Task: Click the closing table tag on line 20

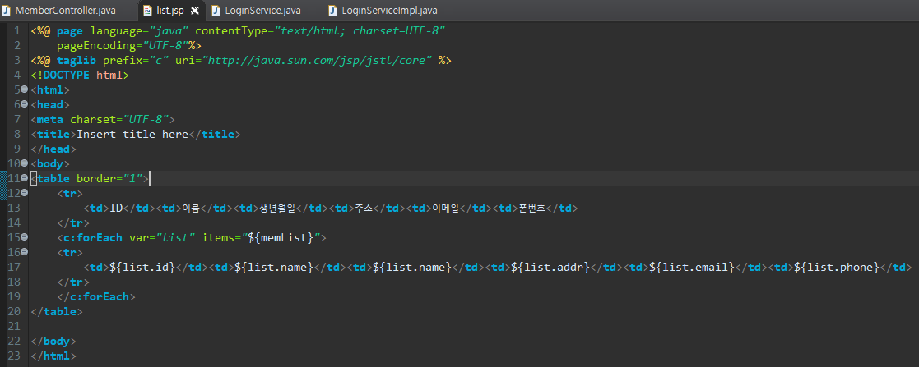Action: [57, 311]
